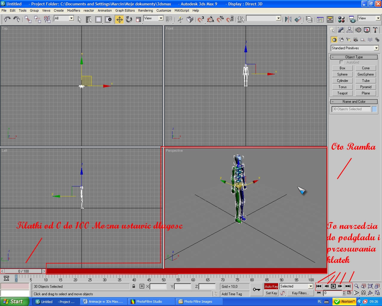Activate the Select and Rotate tool
This screenshot has height=306, width=382.
[x=129, y=20]
